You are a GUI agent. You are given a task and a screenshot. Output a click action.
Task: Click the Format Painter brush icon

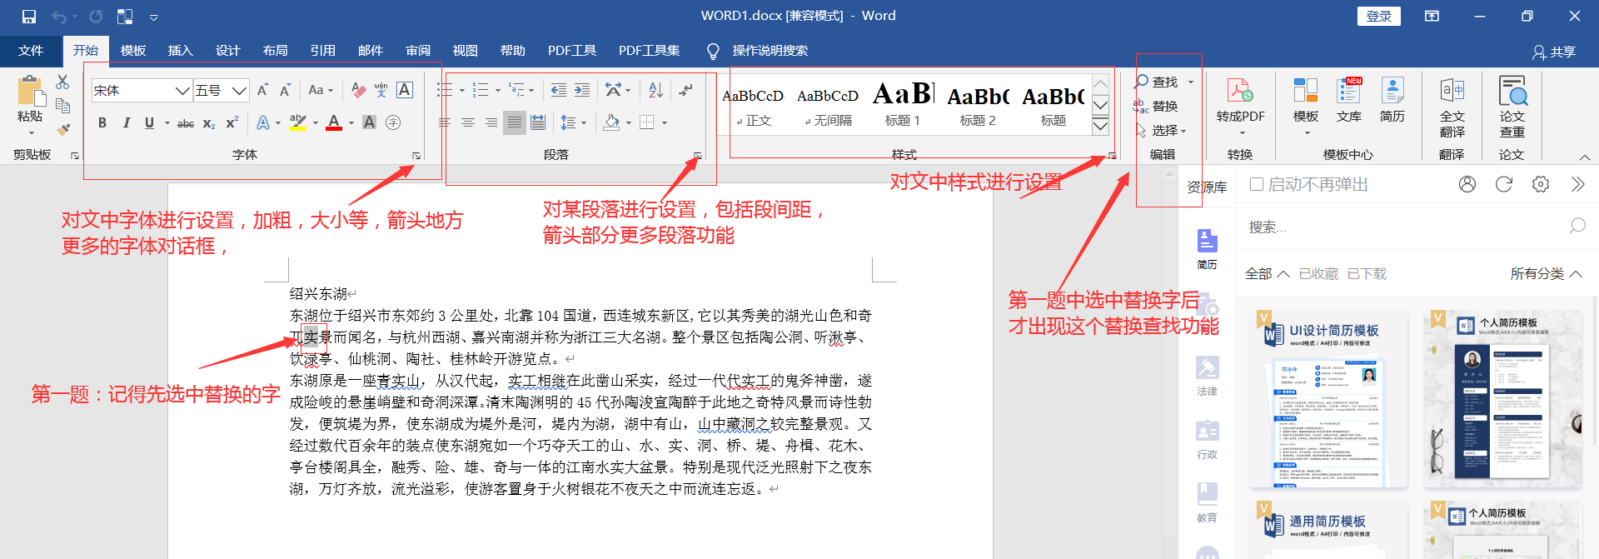click(x=63, y=129)
